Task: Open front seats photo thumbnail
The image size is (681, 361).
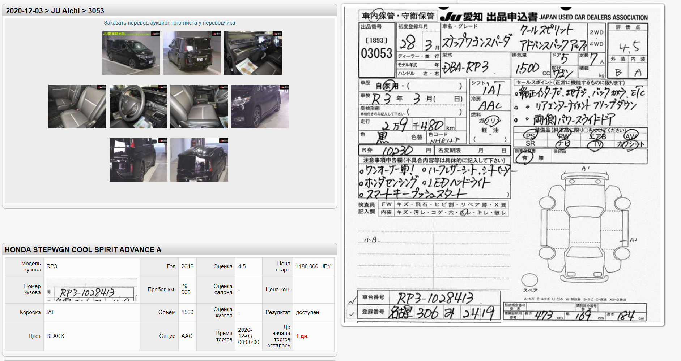Action: pyautogui.click(x=199, y=106)
